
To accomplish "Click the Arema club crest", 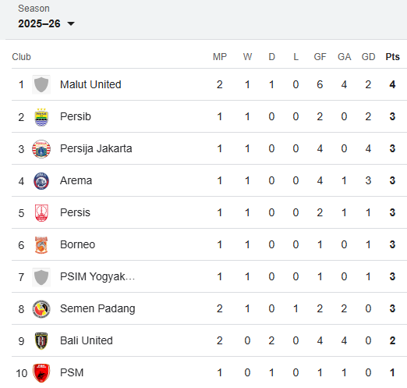I will click(41, 181).
